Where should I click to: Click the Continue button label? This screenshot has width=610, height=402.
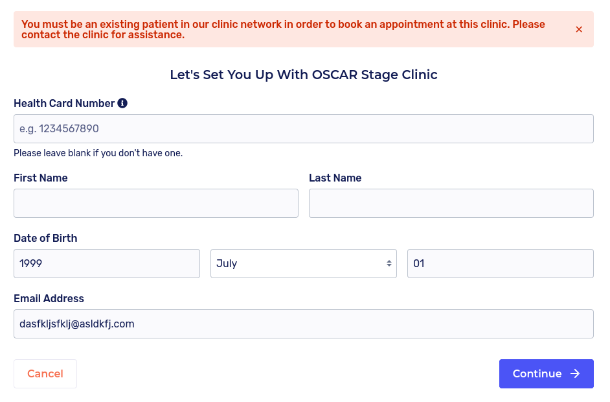[537, 373]
